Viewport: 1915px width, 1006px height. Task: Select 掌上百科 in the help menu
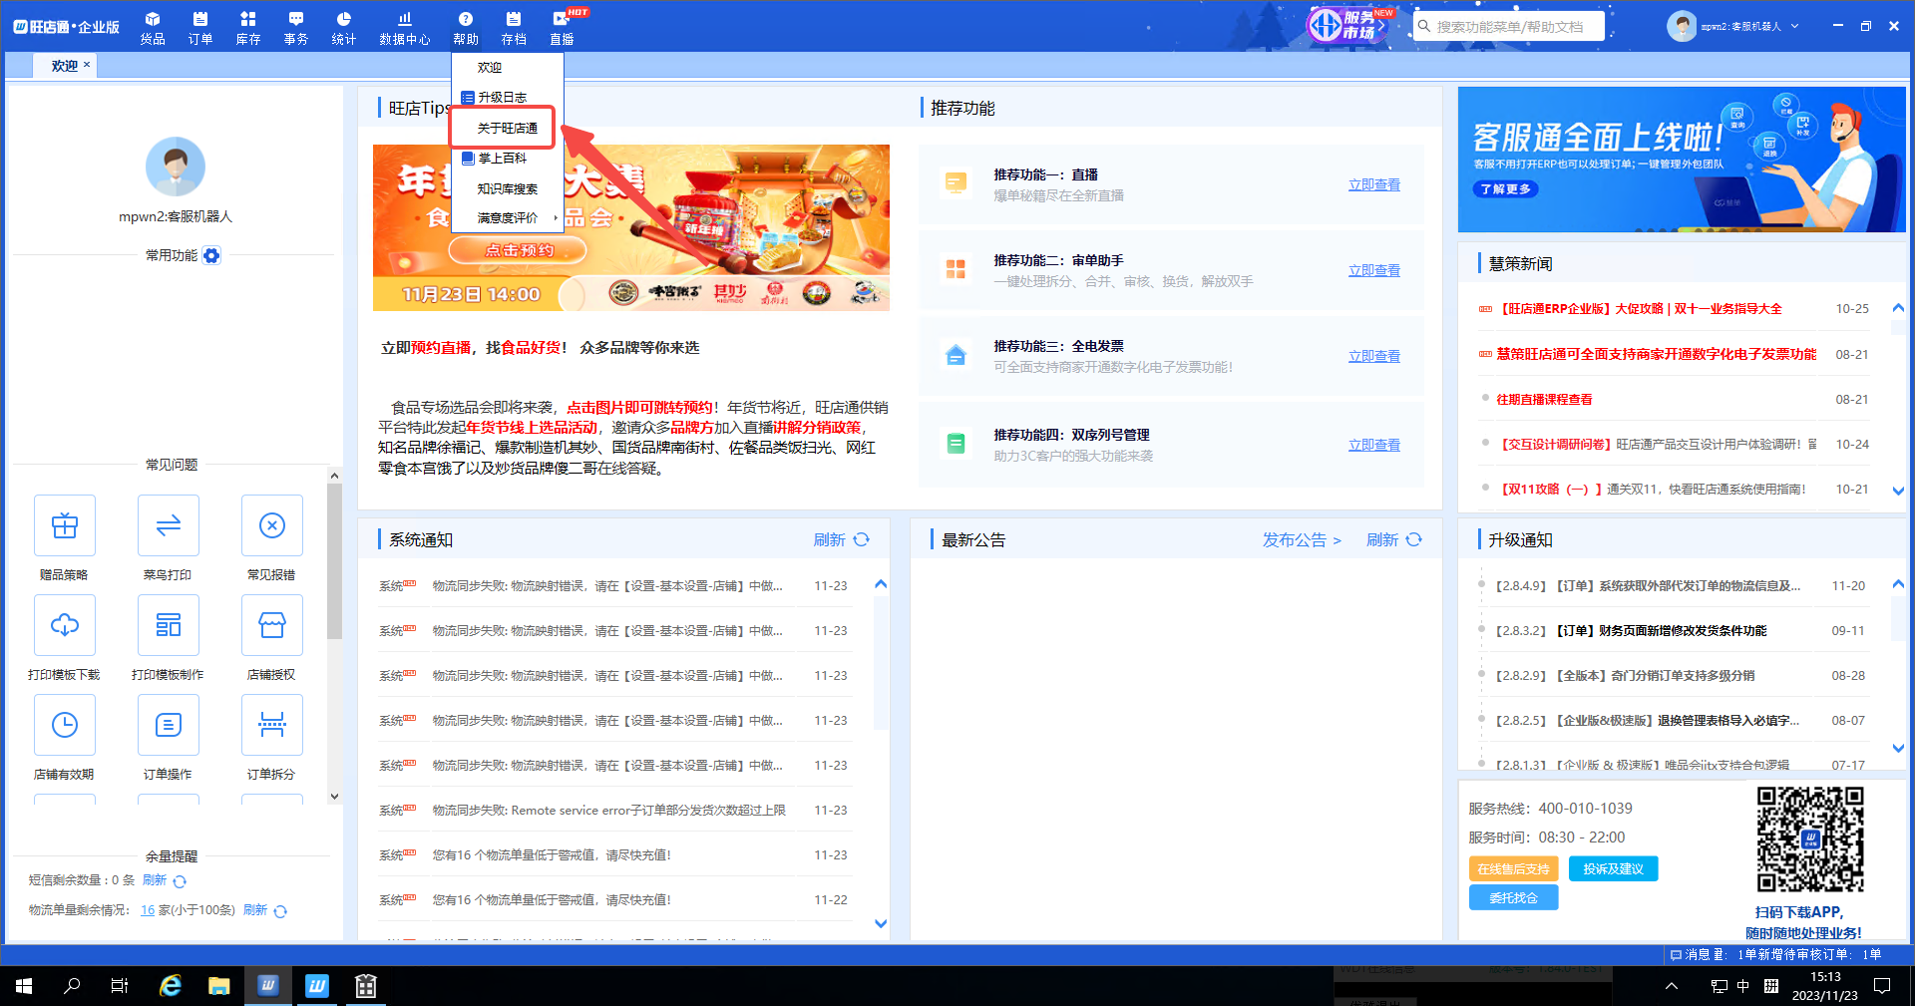coord(508,159)
